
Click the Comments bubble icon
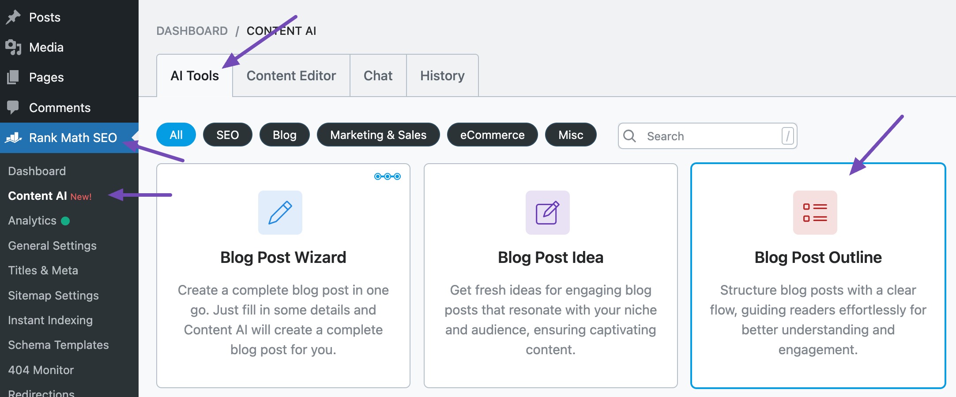(13, 107)
